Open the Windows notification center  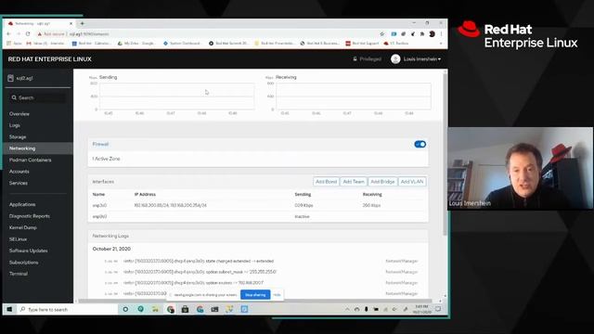coord(438,309)
